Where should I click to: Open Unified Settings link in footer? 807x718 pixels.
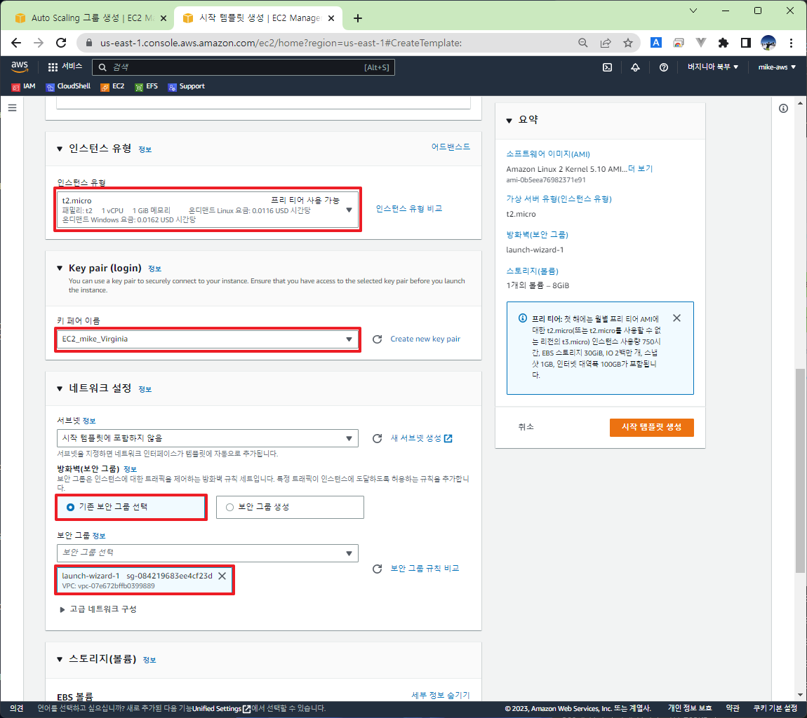click(x=221, y=709)
